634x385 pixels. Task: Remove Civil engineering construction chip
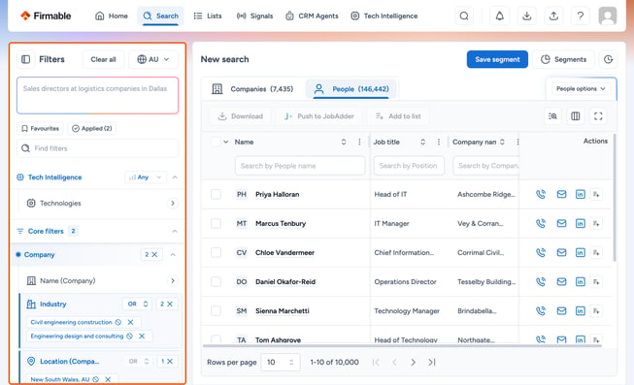pyautogui.click(x=130, y=322)
